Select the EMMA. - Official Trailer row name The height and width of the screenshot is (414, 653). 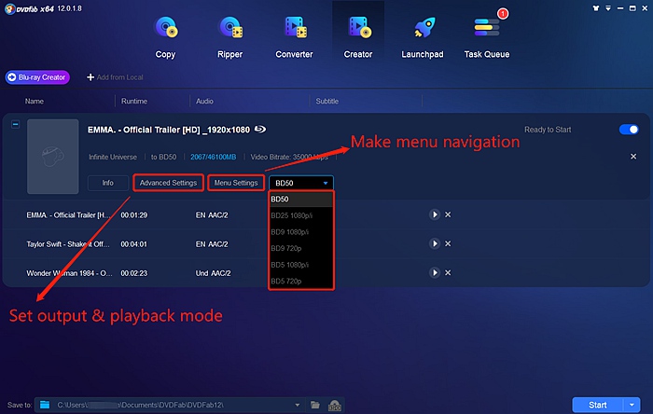68,215
